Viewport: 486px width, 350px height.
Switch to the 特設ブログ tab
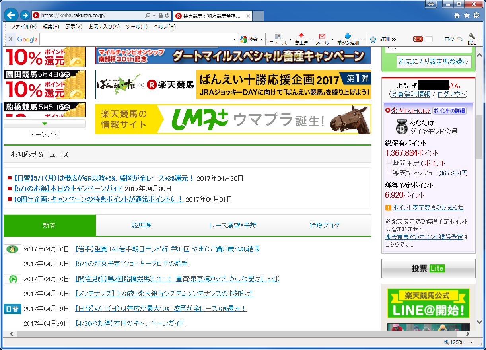pyautogui.click(x=325, y=226)
